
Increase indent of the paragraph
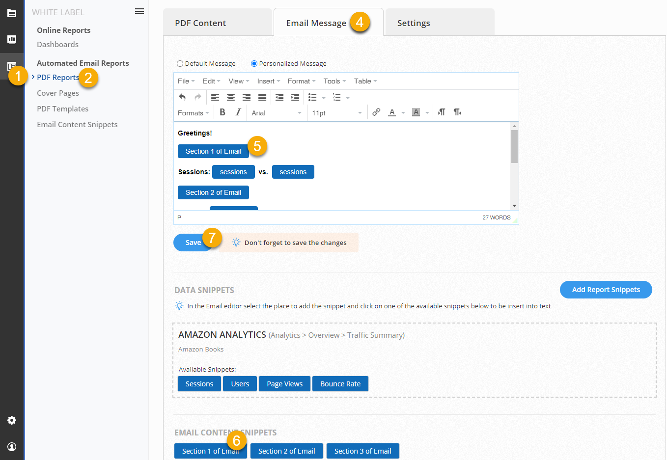click(295, 97)
